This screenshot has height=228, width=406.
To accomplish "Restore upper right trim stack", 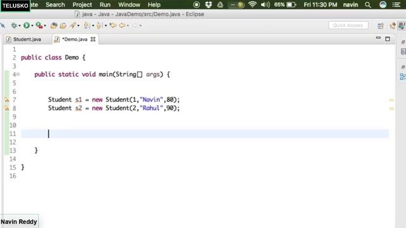I will [x=403, y=42].
